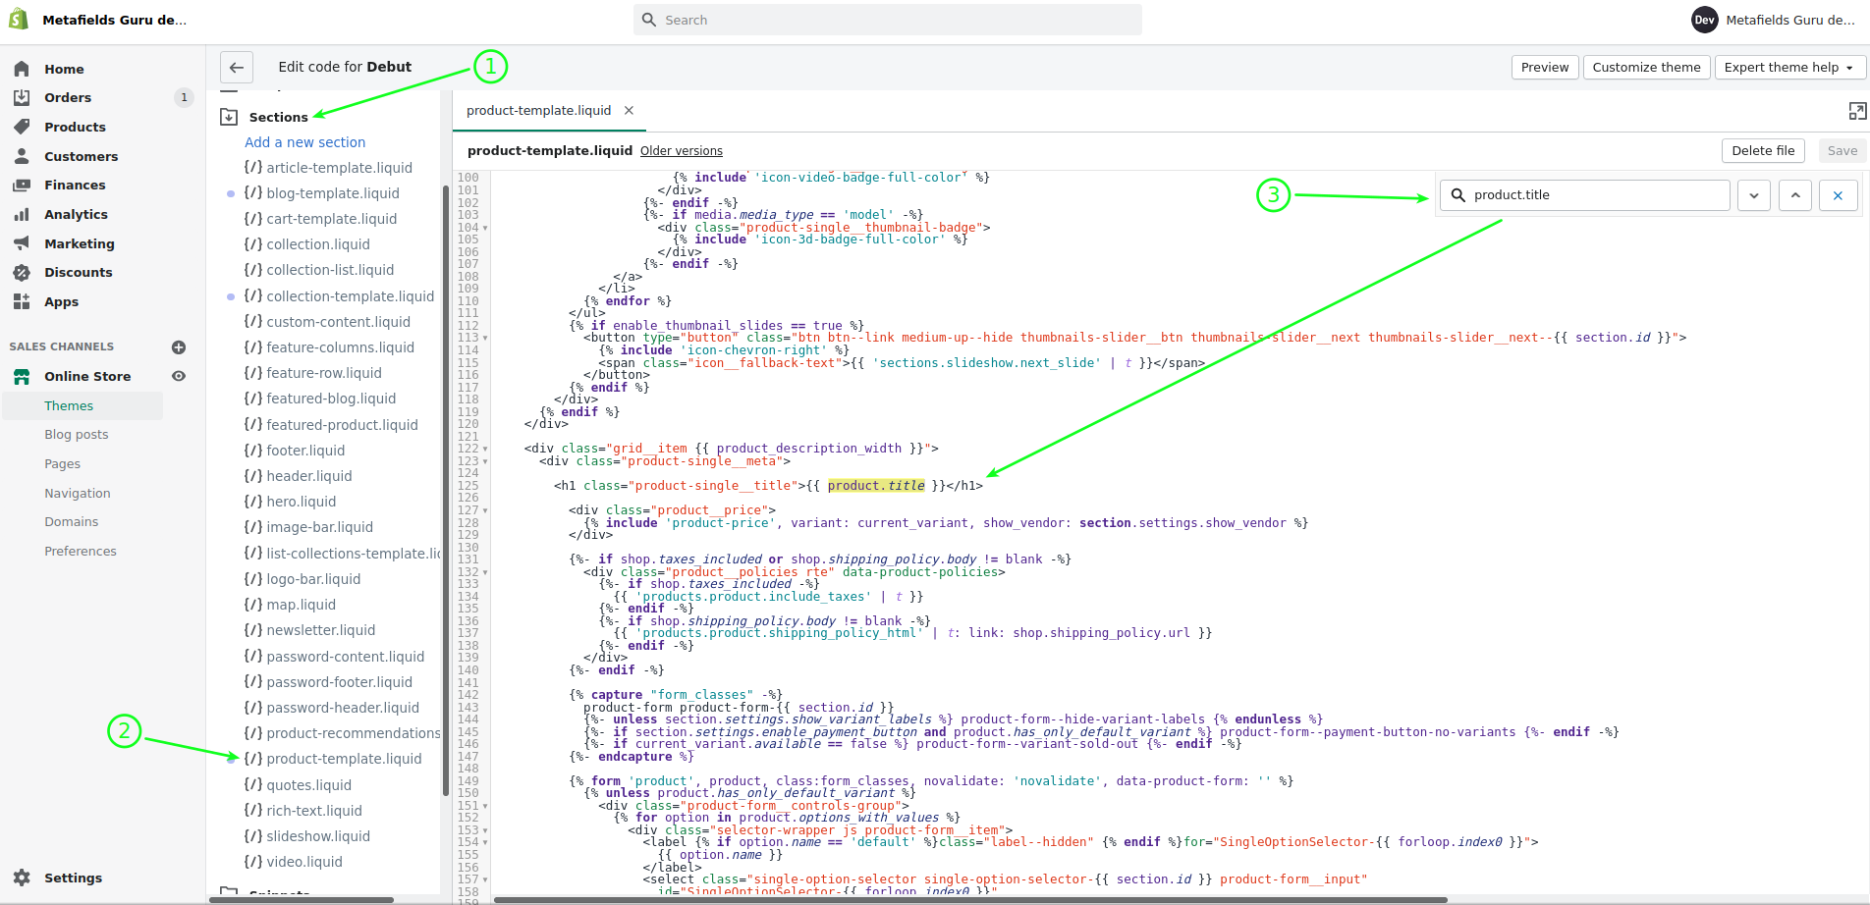Open Navigation menu item

[78, 493]
